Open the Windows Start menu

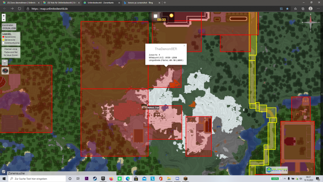(x=4, y=179)
